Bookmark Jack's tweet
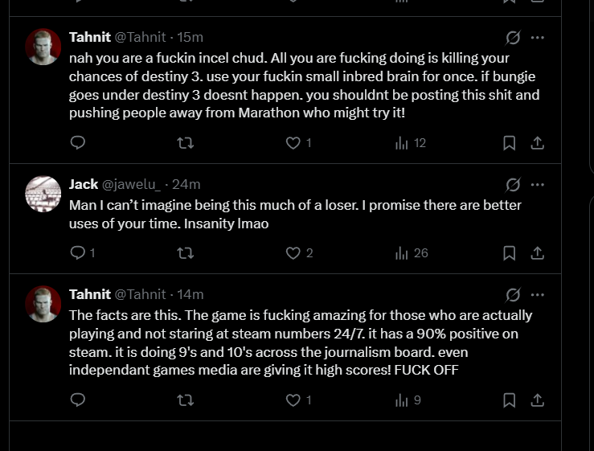594x451 pixels. [509, 253]
